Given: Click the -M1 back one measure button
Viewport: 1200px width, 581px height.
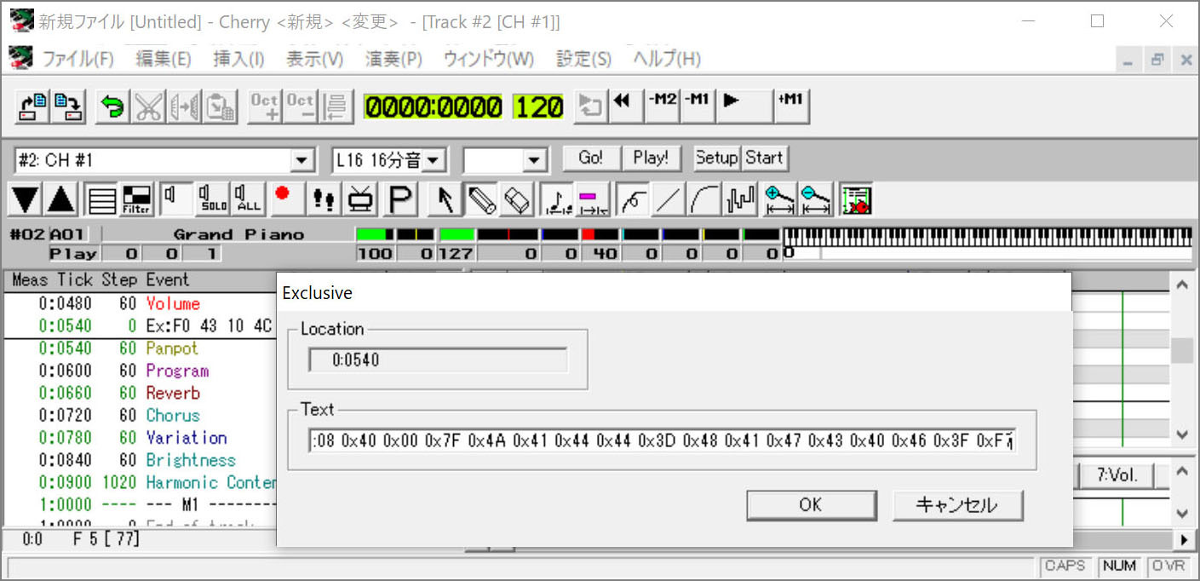Looking at the screenshot, I should [x=698, y=106].
